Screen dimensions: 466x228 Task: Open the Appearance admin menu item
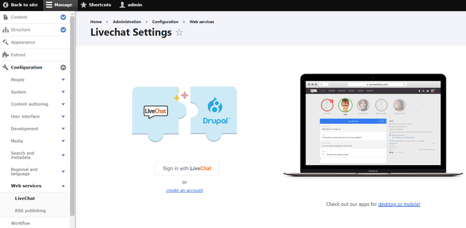(x=23, y=42)
